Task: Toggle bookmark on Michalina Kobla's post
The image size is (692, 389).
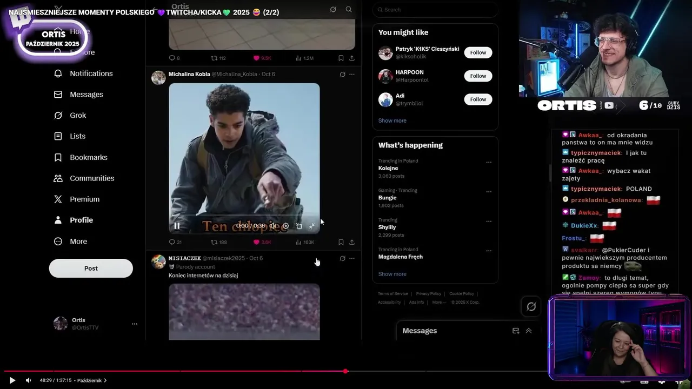Action: (x=341, y=242)
